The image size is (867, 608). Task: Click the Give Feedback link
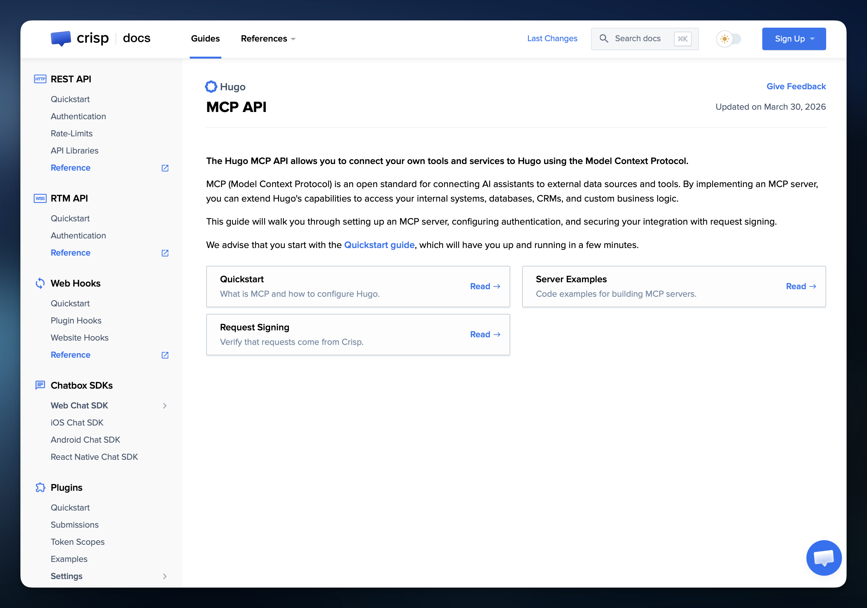pos(796,86)
